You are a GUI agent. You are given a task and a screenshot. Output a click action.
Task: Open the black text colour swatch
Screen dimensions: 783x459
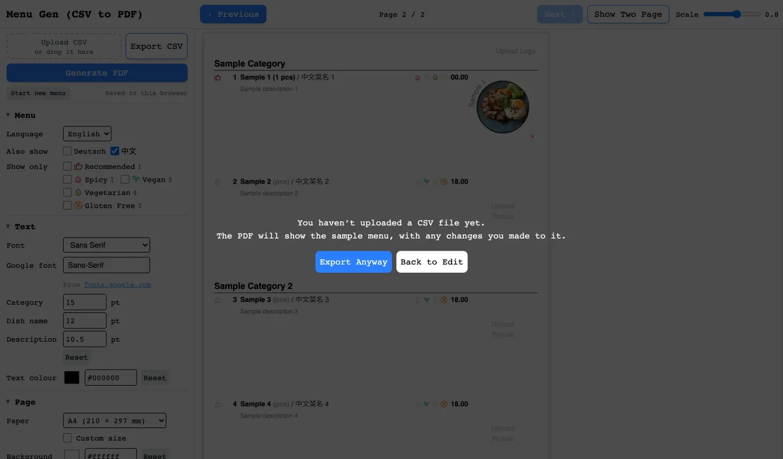coord(71,377)
